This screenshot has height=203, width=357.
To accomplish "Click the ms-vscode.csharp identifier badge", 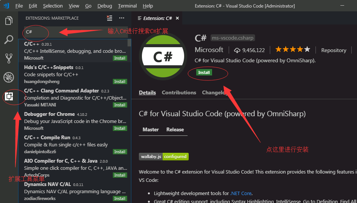I will pos(233,38).
